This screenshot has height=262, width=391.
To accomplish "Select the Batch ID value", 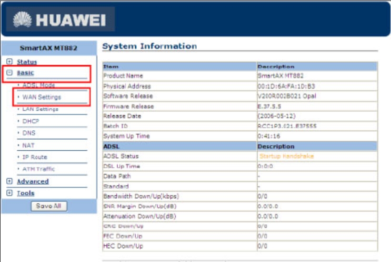I will point(287,126).
